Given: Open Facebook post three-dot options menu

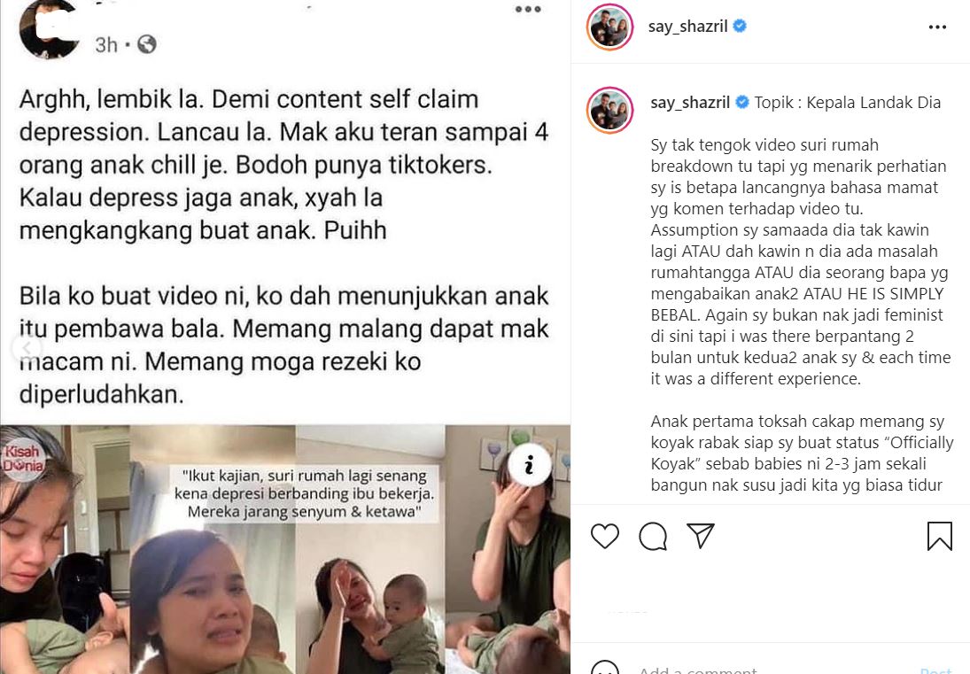Looking at the screenshot, I should coord(528,9).
